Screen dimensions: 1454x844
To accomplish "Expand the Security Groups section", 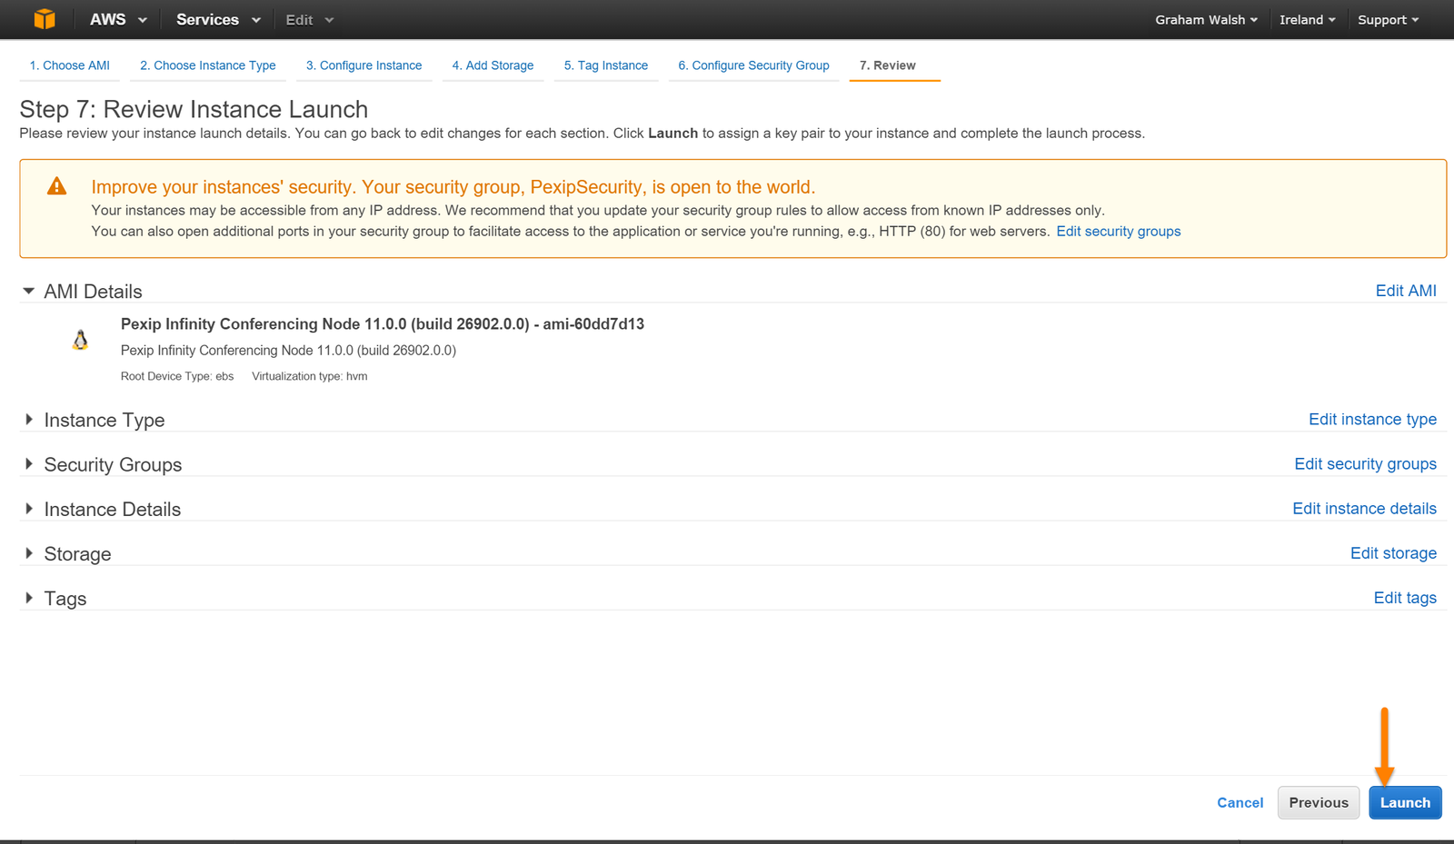I will coord(29,464).
